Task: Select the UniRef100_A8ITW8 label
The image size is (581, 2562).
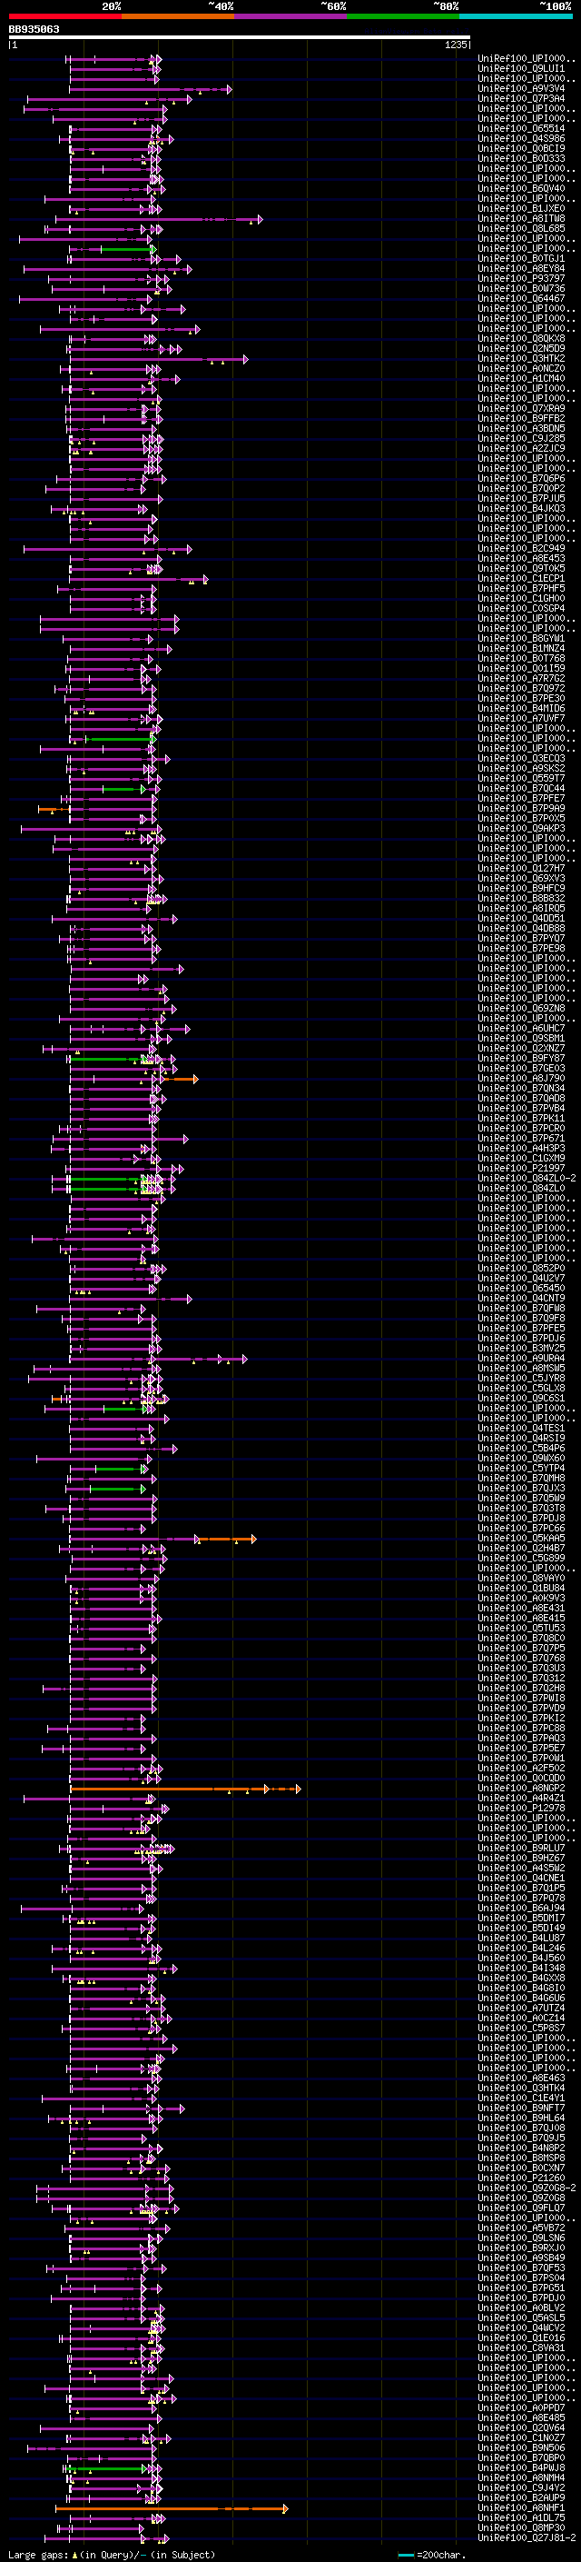Action: pos(521,219)
